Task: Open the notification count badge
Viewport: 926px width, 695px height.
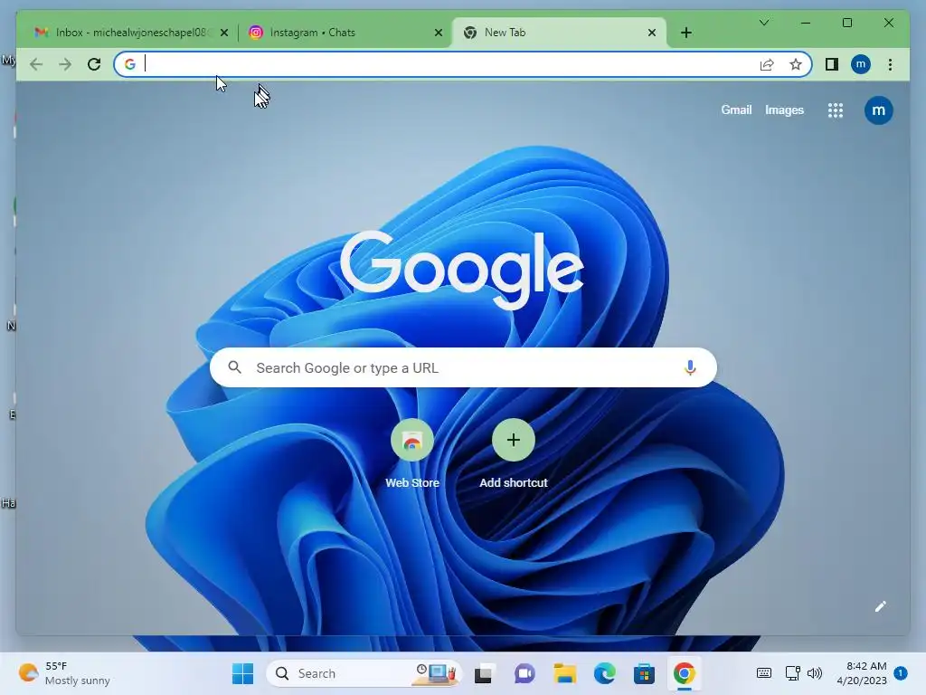Action: (x=901, y=672)
